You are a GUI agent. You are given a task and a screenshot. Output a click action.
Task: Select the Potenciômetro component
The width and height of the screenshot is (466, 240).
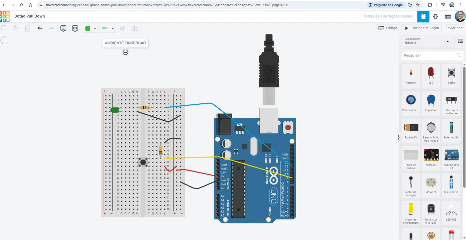411,103
